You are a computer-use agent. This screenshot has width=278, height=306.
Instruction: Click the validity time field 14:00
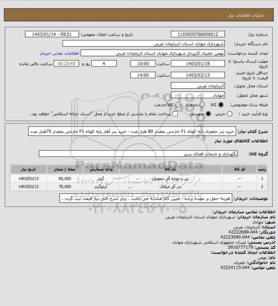(143, 75)
